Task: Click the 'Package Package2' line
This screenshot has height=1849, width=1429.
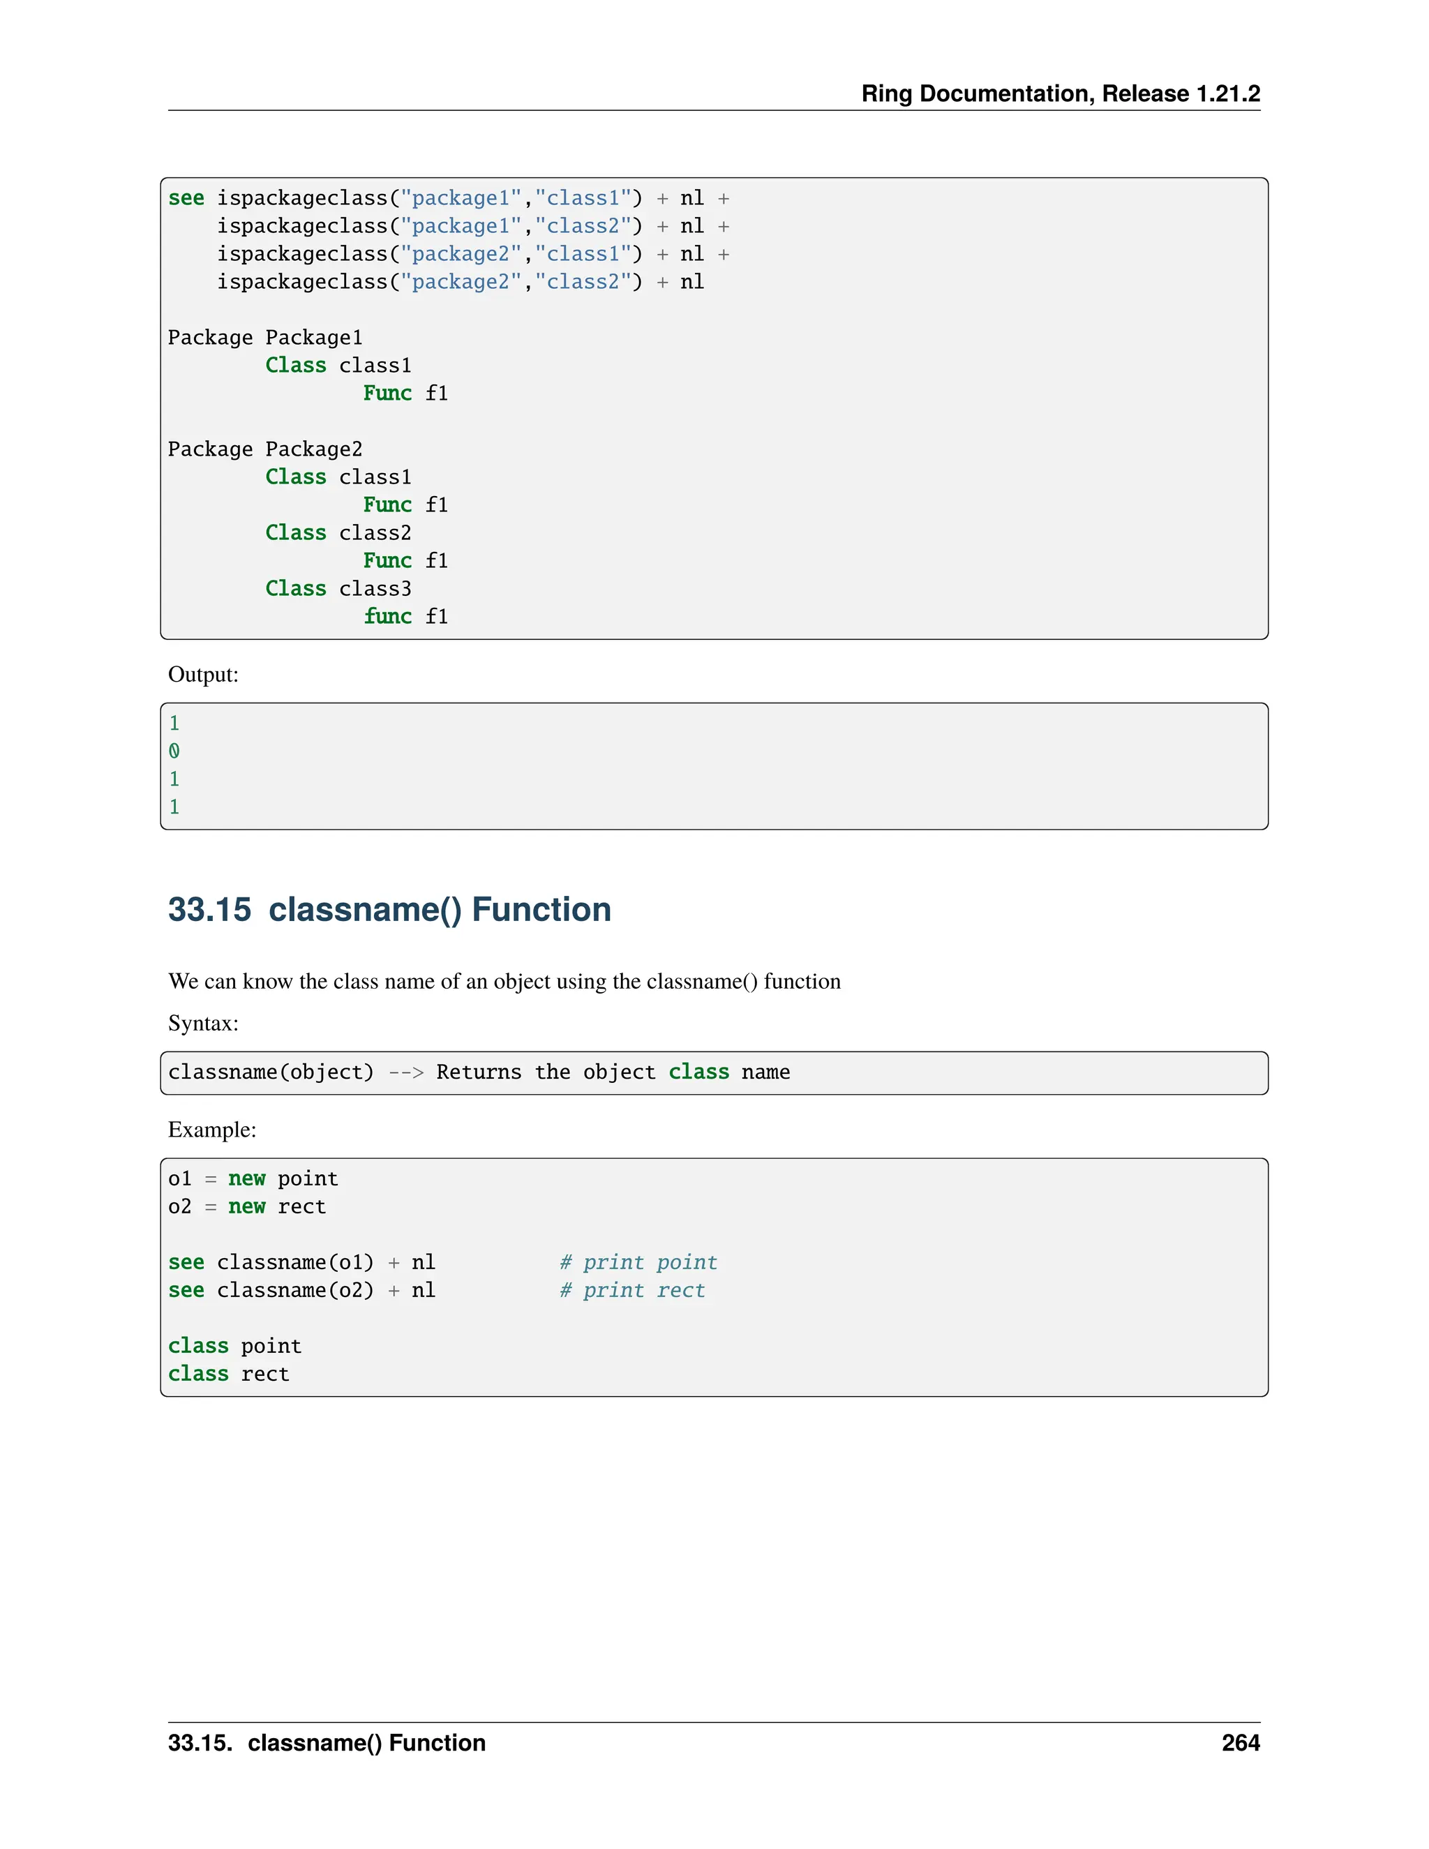Action: (265, 449)
